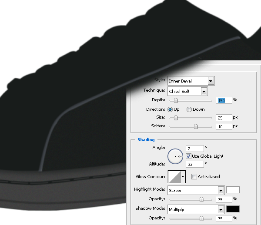Click the angle and altitude light dial

[175, 156]
